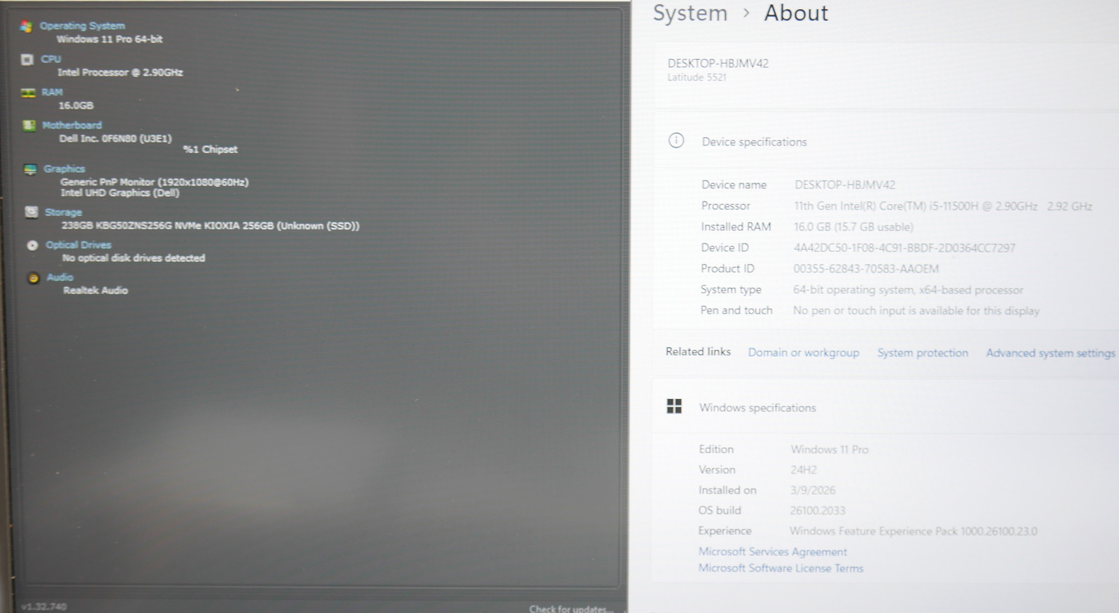The width and height of the screenshot is (1119, 613).
Task: Click the Operating System Windows logo icon
Action: coord(26,27)
